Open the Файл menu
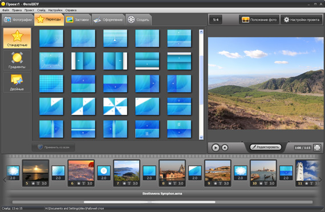The height and width of the screenshot is (212, 325). pos(5,10)
